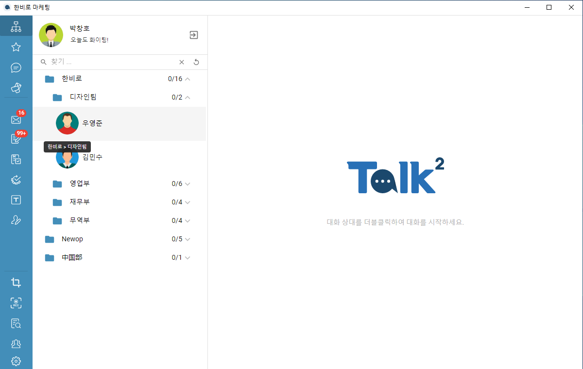Image resolution: width=583 pixels, height=369 pixels.
Task: Select contact name 김민수
Action: [92, 157]
